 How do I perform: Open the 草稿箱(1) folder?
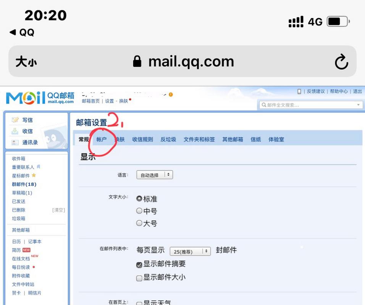point(22,193)
